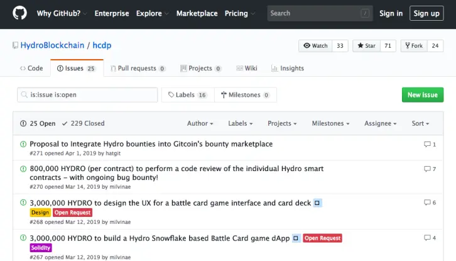Open the Milestones filter dropdown in issue header
Screen dimensions: 456x261
(x=330, y=123)
